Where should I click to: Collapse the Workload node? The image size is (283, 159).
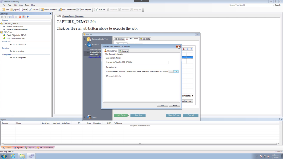point(85,45)
